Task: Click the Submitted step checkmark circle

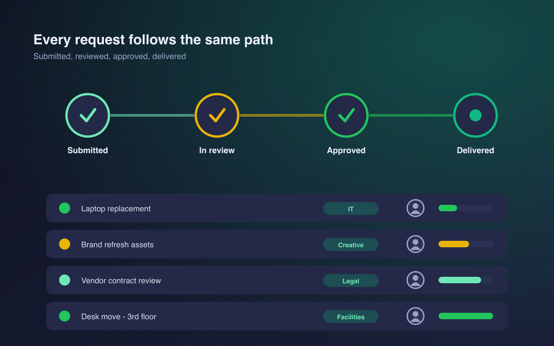Action: [x=88, y=115]
